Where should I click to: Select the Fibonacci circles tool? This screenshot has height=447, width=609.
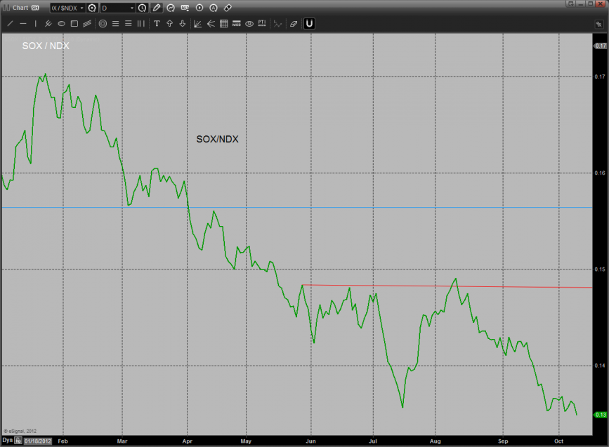pos(103,24)
